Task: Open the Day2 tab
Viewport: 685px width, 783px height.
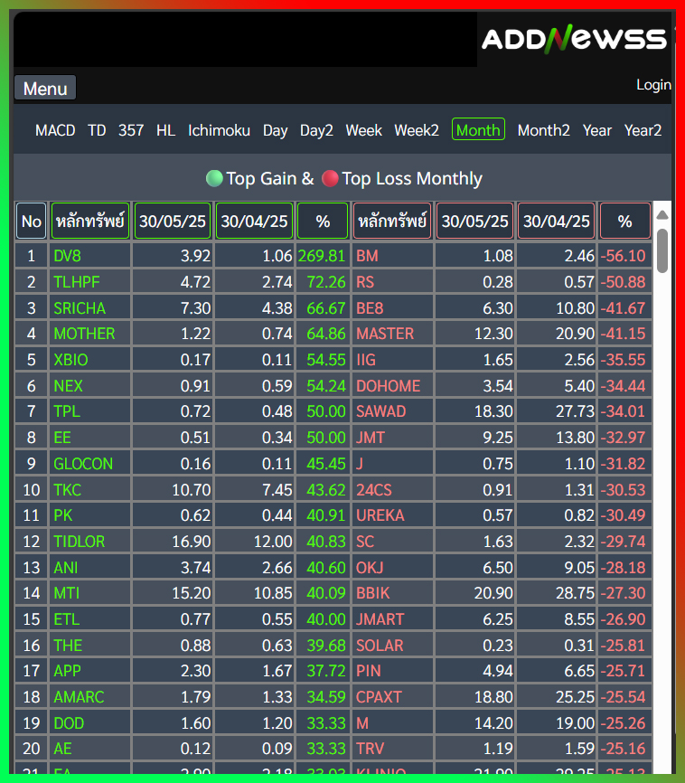Action: (316, 130)
